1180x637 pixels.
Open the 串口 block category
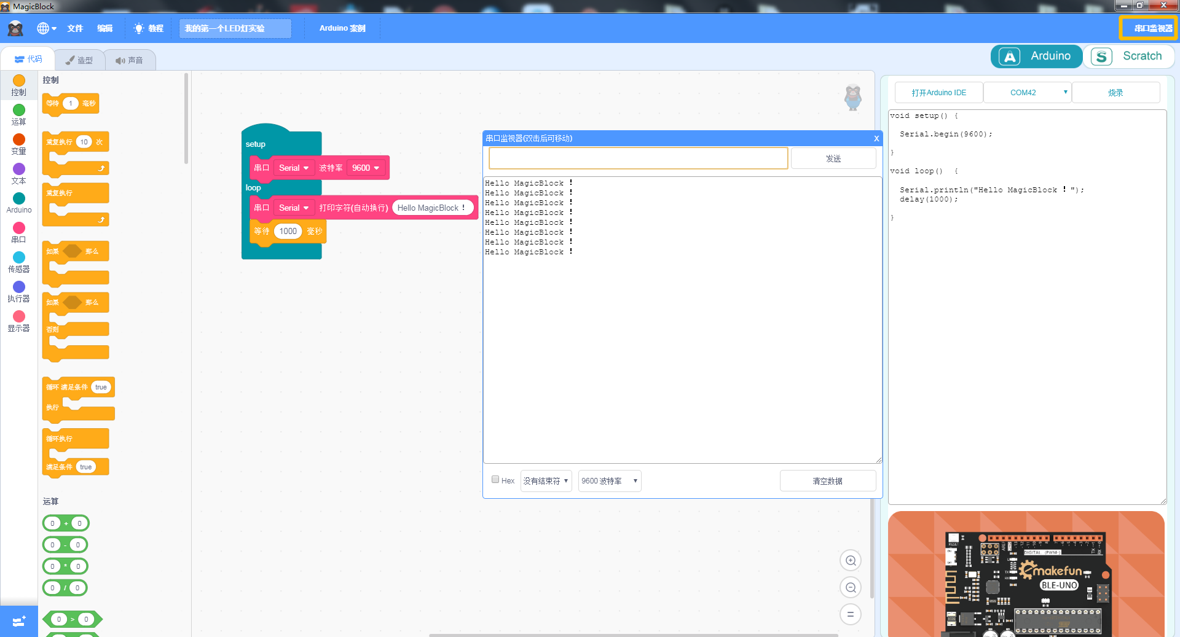19,233
